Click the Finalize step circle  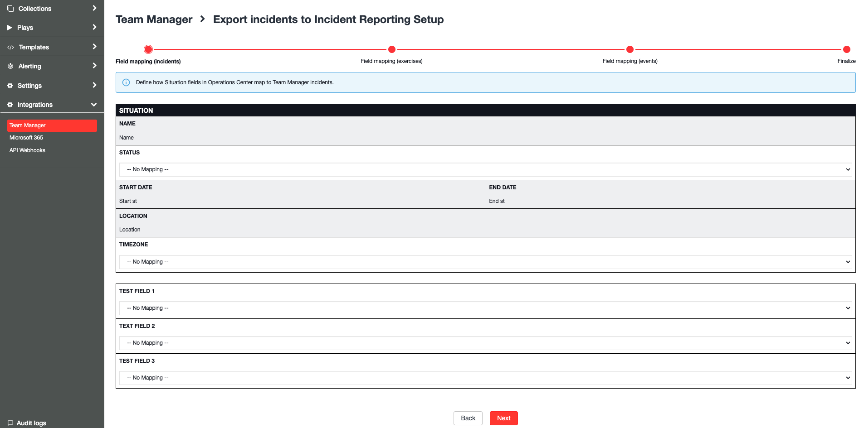pyautogui.click(x=846, y=49)
